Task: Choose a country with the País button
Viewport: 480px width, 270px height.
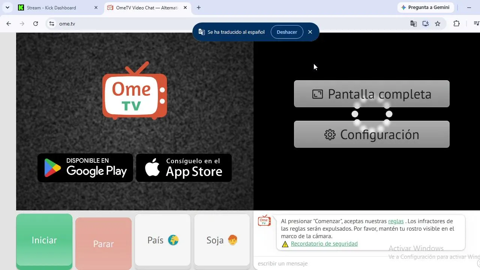Action: click(x=163, y=240)
